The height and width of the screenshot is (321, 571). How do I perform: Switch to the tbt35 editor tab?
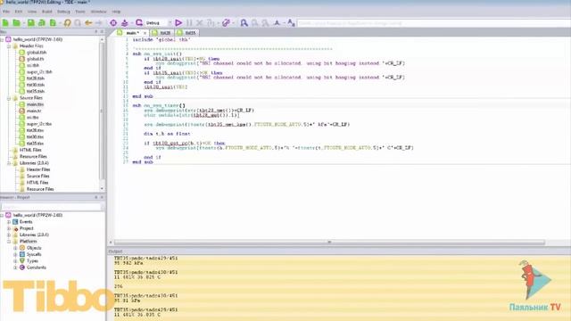(186, 33)
